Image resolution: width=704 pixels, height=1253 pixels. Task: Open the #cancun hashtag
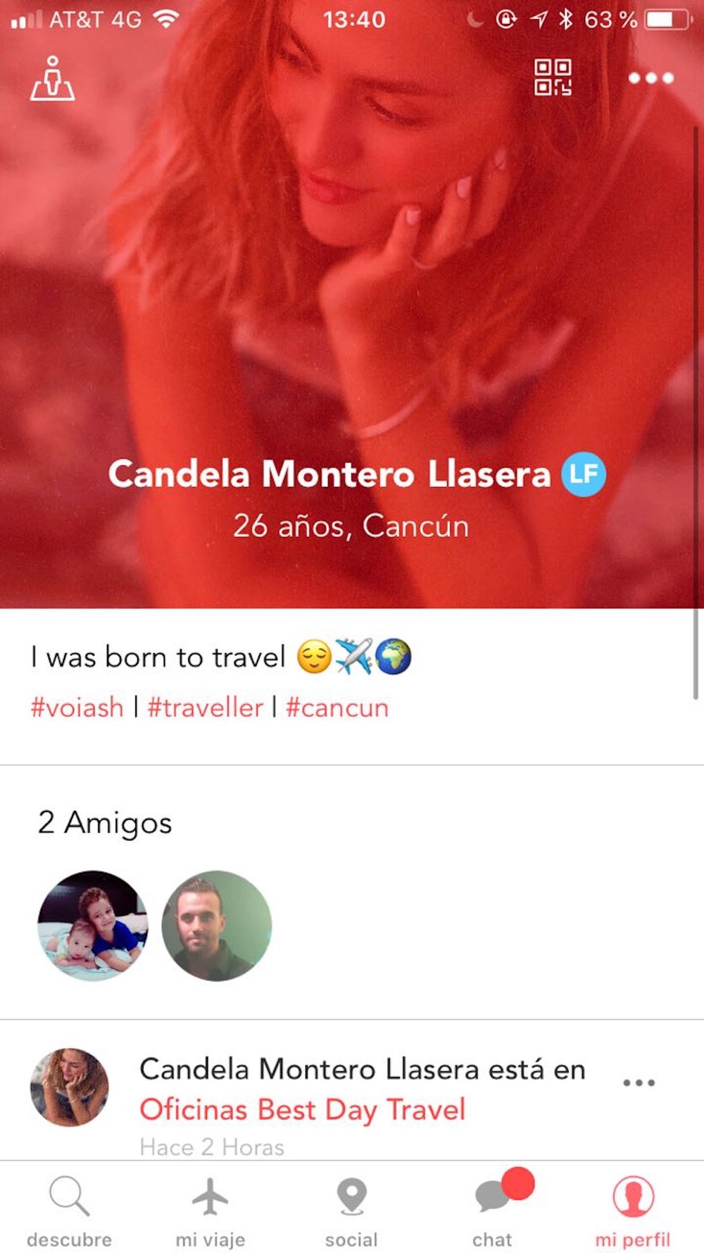(337, 708)
